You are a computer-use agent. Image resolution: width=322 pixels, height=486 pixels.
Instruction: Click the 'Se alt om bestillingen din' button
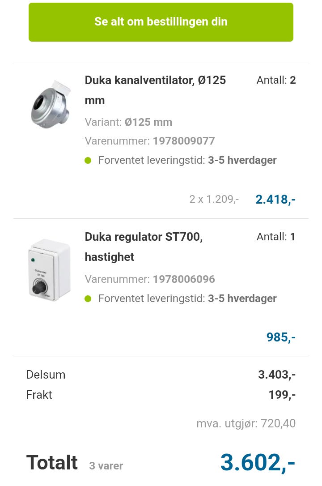pos(161,22)
